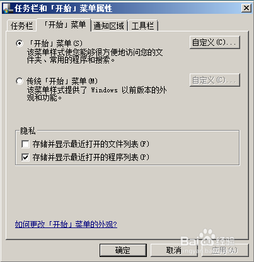This screenshot has width=254, height=262.
Task: Enable 存储并显示最近打开的文件列表 checkbox
Action: tap(25, 144)
